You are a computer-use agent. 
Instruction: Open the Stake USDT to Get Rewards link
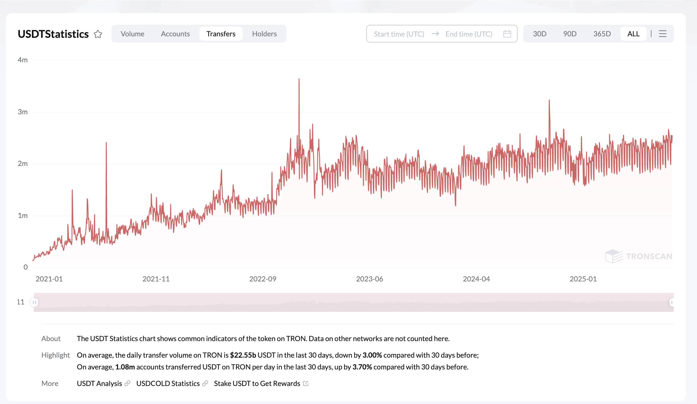[x=257, y=383]
